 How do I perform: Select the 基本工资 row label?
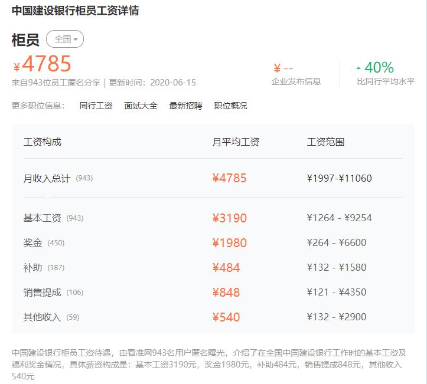(43, 218)
